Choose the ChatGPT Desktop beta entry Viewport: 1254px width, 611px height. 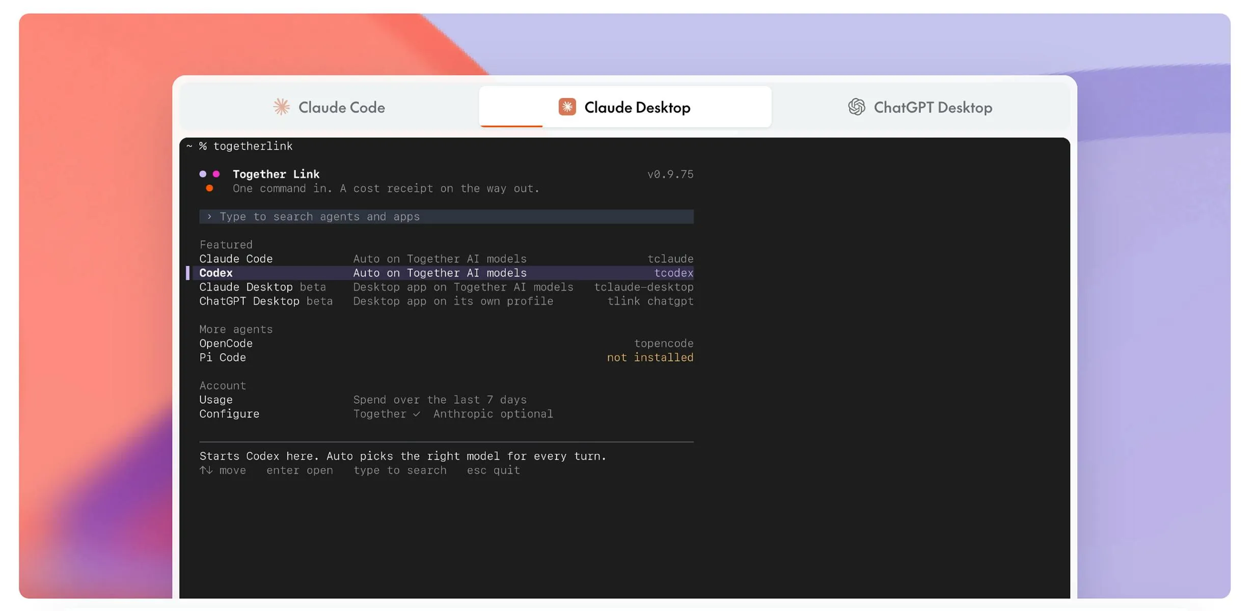(446, 301)
